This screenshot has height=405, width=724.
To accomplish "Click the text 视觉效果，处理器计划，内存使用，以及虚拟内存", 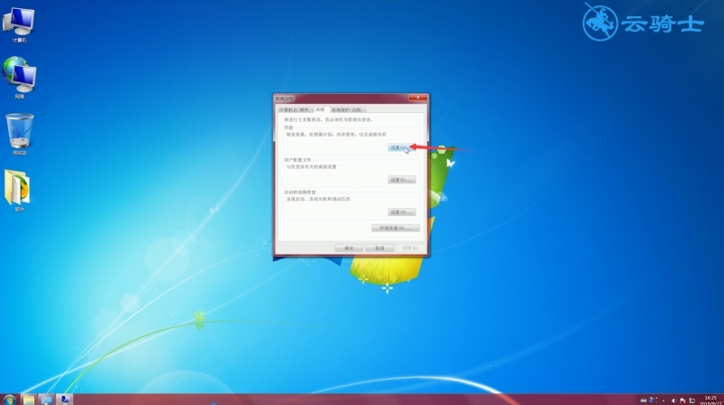I will click(336, 135).
